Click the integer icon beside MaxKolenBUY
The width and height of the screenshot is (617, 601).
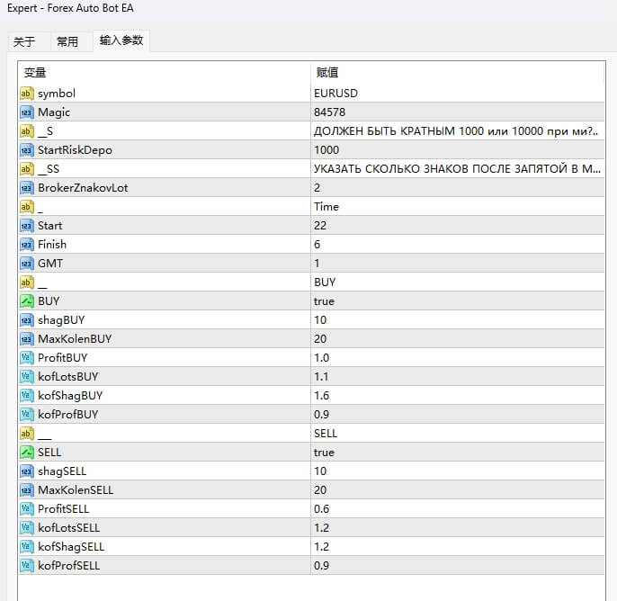pyautogui.click(x=26, y=339)
